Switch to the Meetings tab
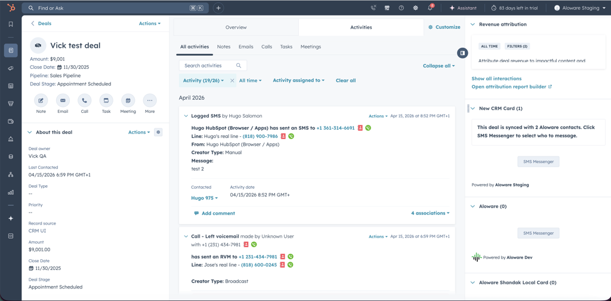The image size is (611, 301). point(310,47)
